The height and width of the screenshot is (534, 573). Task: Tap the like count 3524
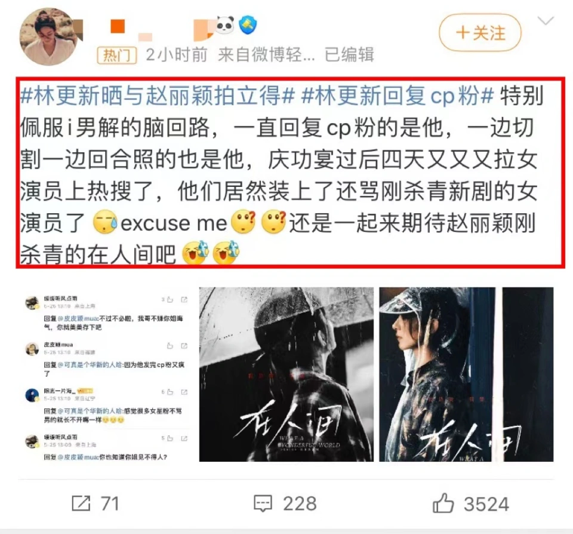(486, 504)
